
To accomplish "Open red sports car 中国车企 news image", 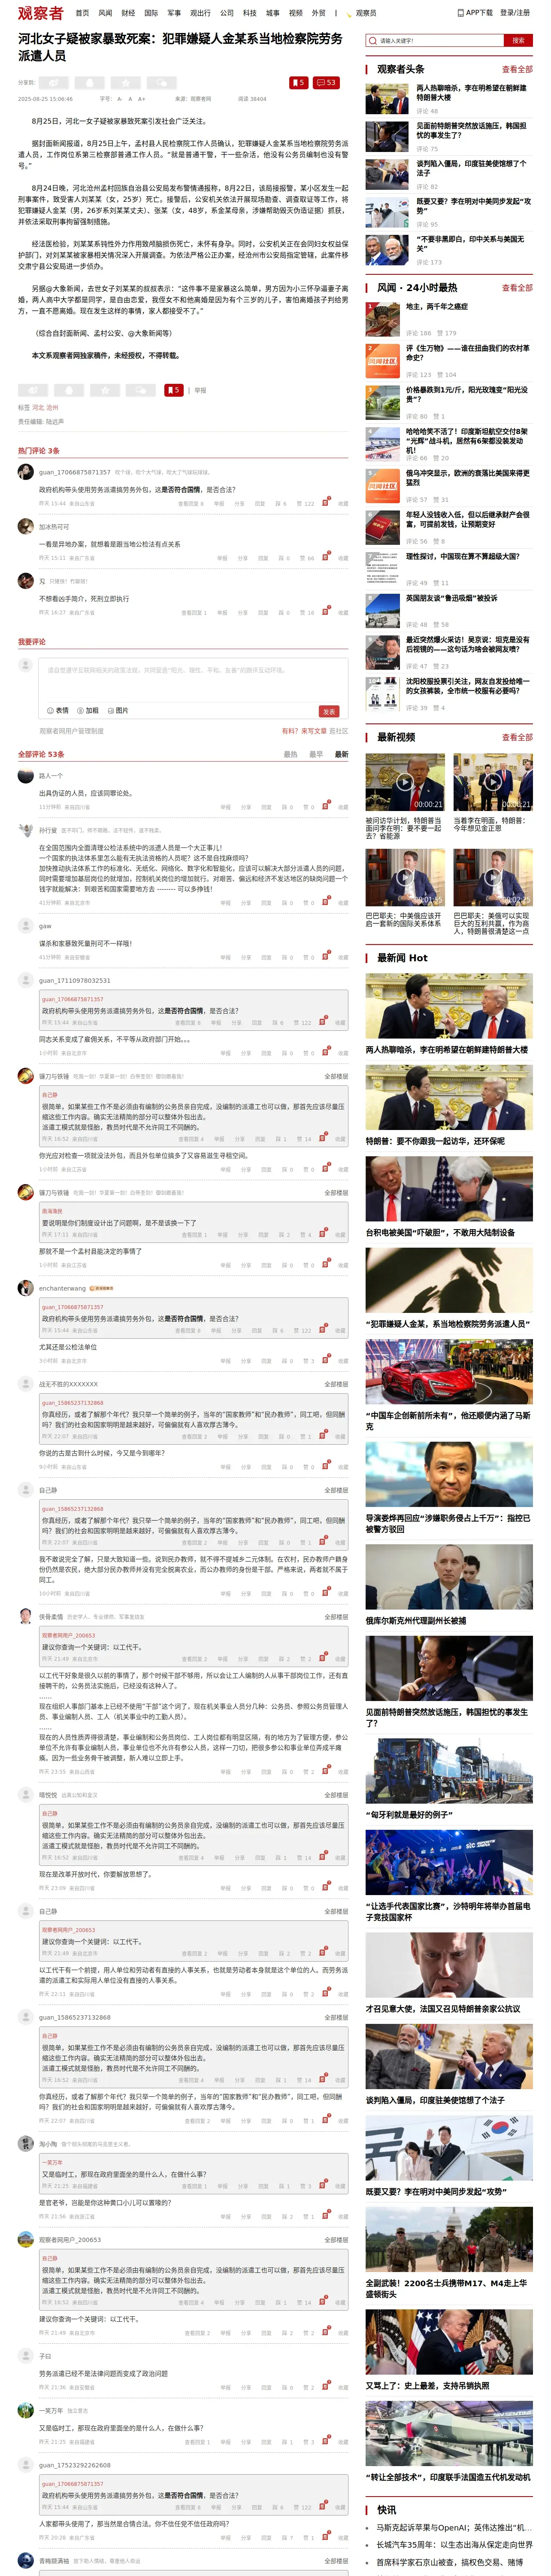I will click(x=449, y=1373).
